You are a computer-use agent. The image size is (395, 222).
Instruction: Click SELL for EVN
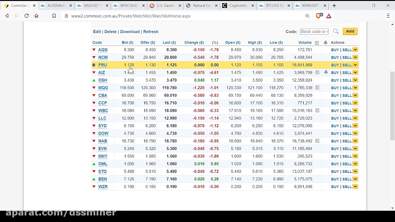(347, 148)
